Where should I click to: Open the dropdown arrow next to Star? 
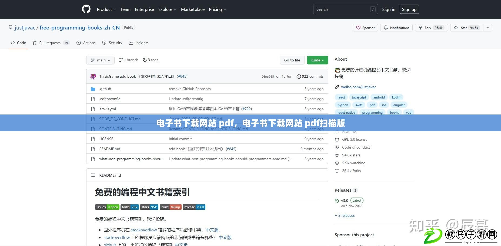coord(488,28)
